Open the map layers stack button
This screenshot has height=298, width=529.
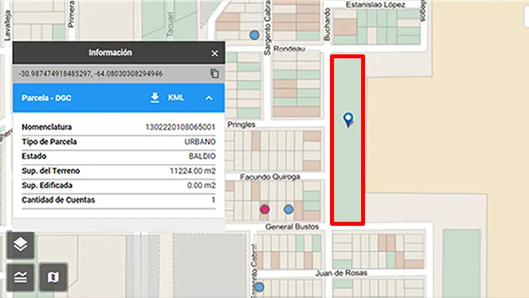20,246
